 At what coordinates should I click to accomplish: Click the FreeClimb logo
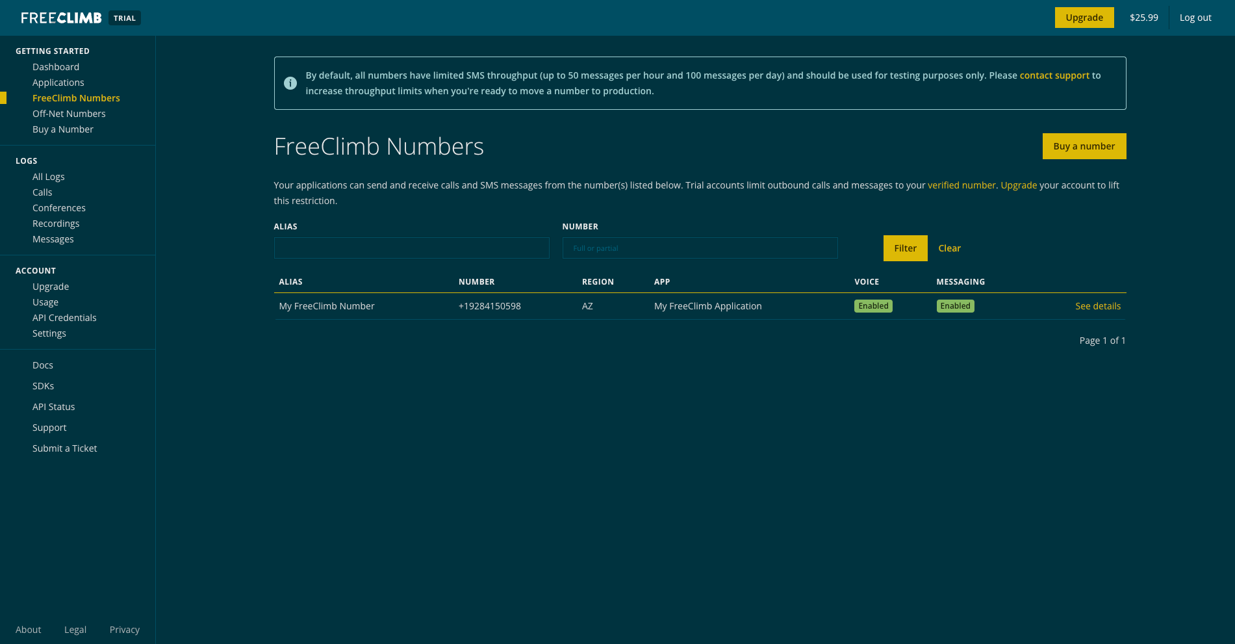tap(61, 18)
